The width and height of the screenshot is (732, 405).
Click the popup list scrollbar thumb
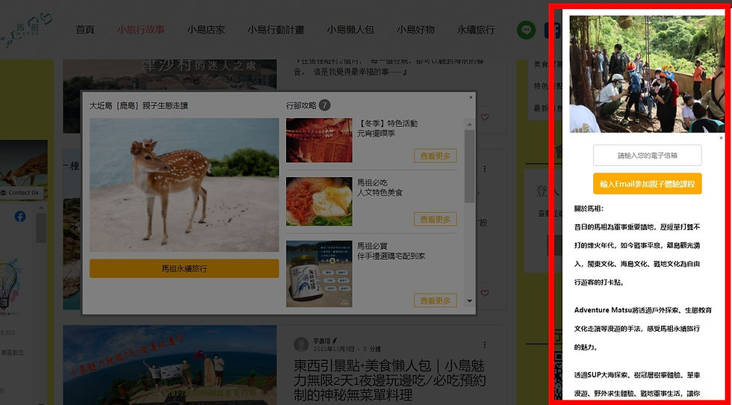point(470,166)
